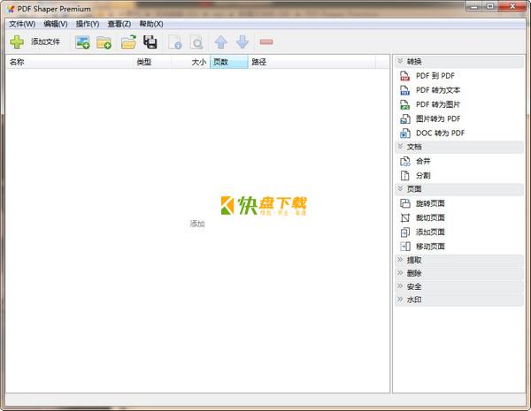
Task: Select the 移动页面 text link
Action: point(430,247)
